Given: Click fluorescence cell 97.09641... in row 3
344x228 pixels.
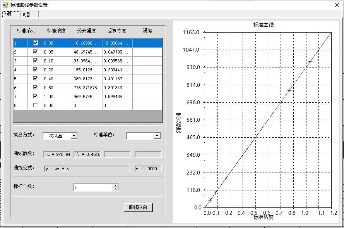Looking at the screenshot, I should (x=88, y=61).
